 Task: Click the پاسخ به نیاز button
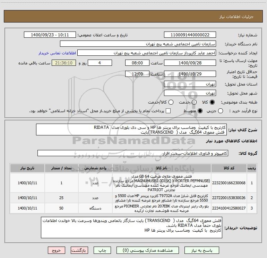point(202,250)
